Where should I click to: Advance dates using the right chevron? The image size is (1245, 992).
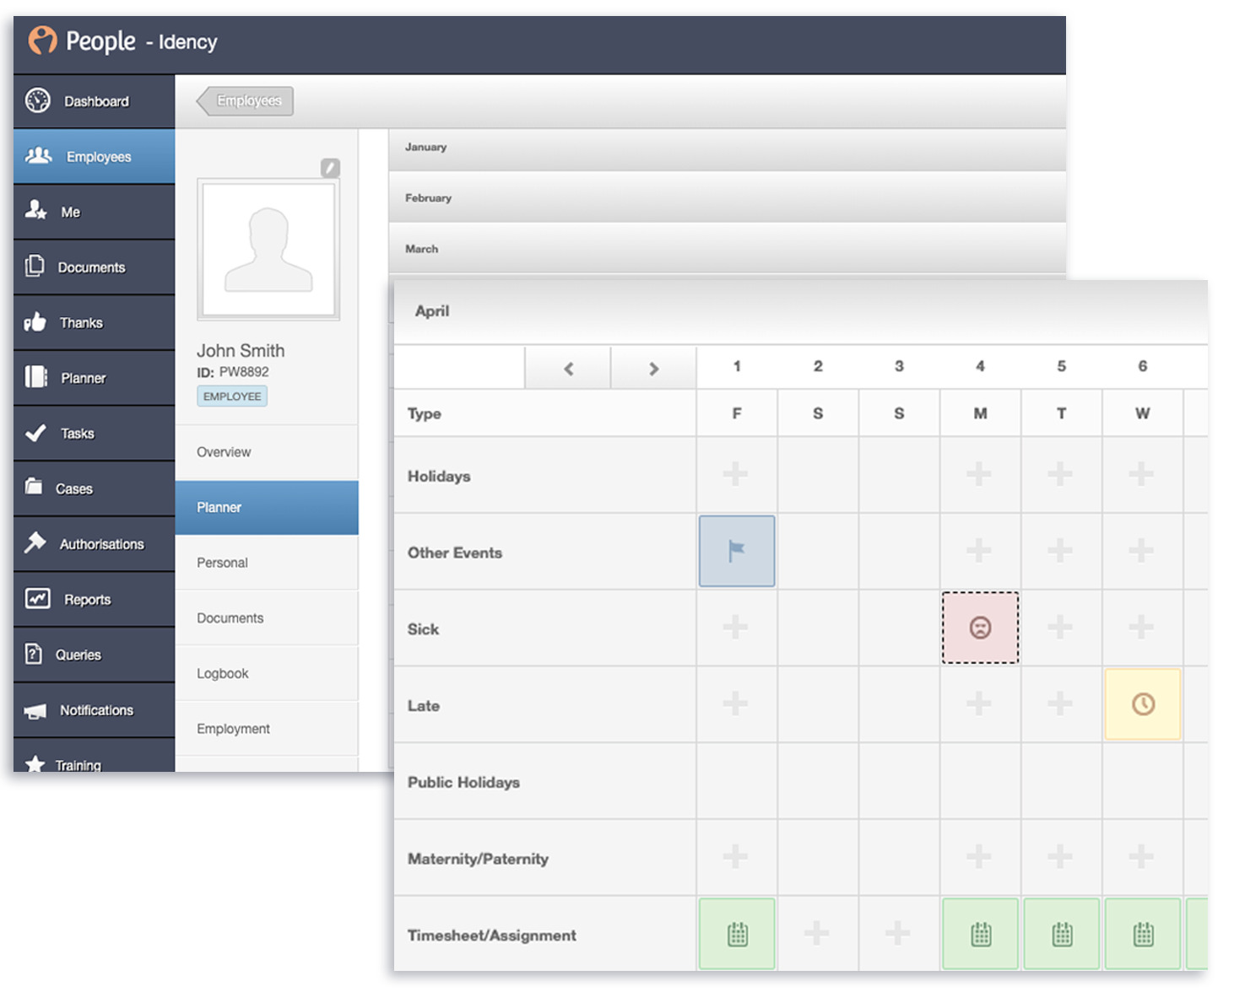coord(653,369)
